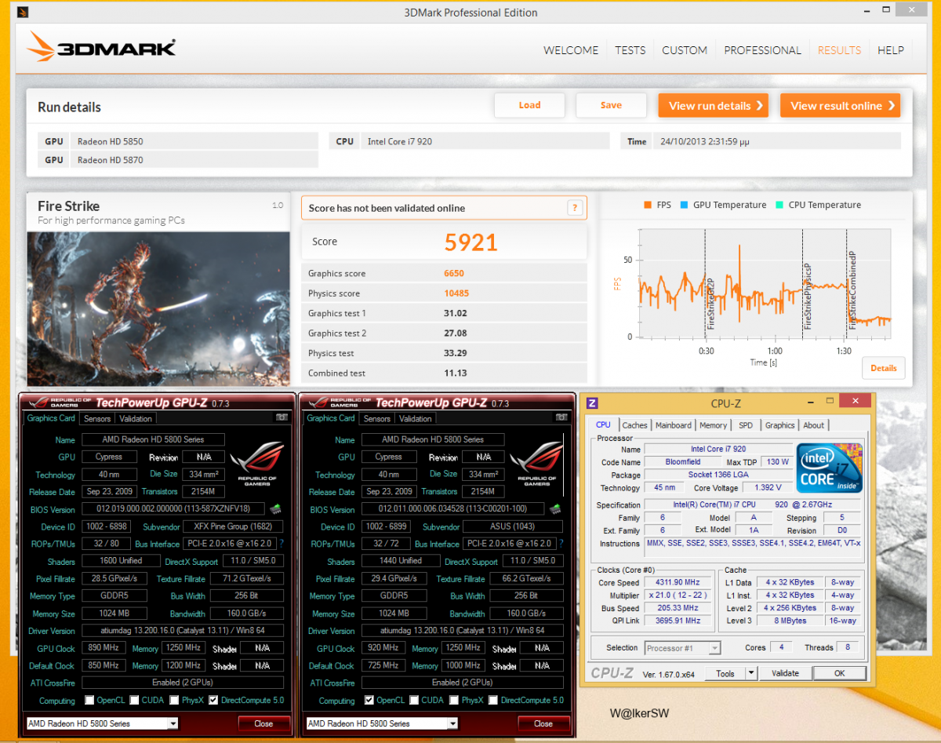The height and width of the screenshot is (743, 941).
Task: Click the CPU-Z title bar Z icon
Action: tap(592, 403)
